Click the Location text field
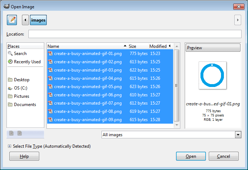Screen dimensions: 248x170 point(135,34)
